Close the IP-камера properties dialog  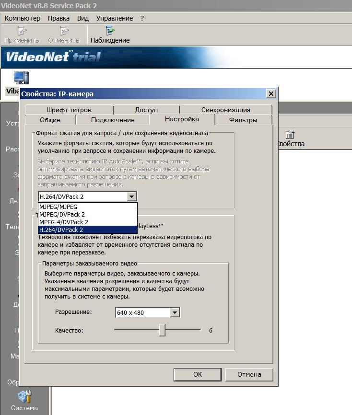coord(271,93)
